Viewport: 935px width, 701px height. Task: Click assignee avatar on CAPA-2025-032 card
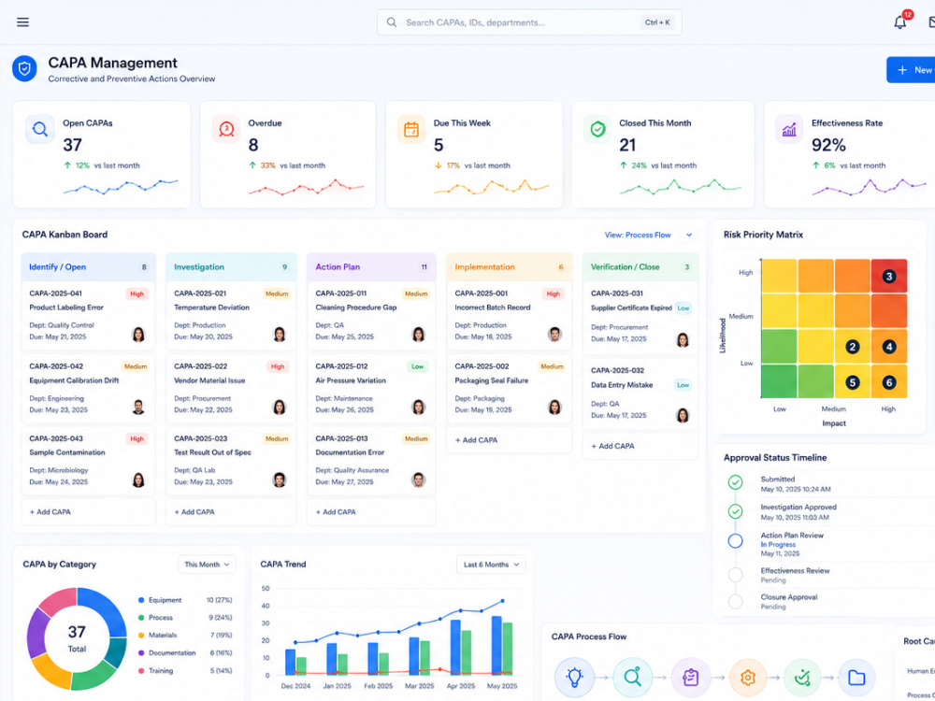pyautogui.click(x=683, y=415)
